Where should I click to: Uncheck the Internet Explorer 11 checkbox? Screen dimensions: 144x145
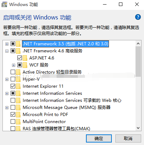click(13, 86)
